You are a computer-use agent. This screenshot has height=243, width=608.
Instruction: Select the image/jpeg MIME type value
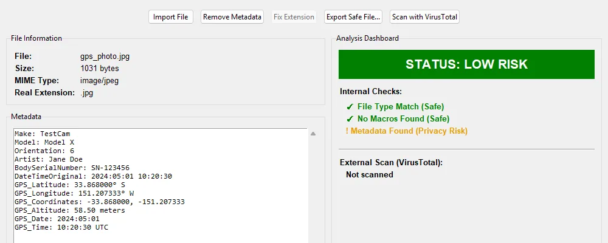(x=99, y=81)
